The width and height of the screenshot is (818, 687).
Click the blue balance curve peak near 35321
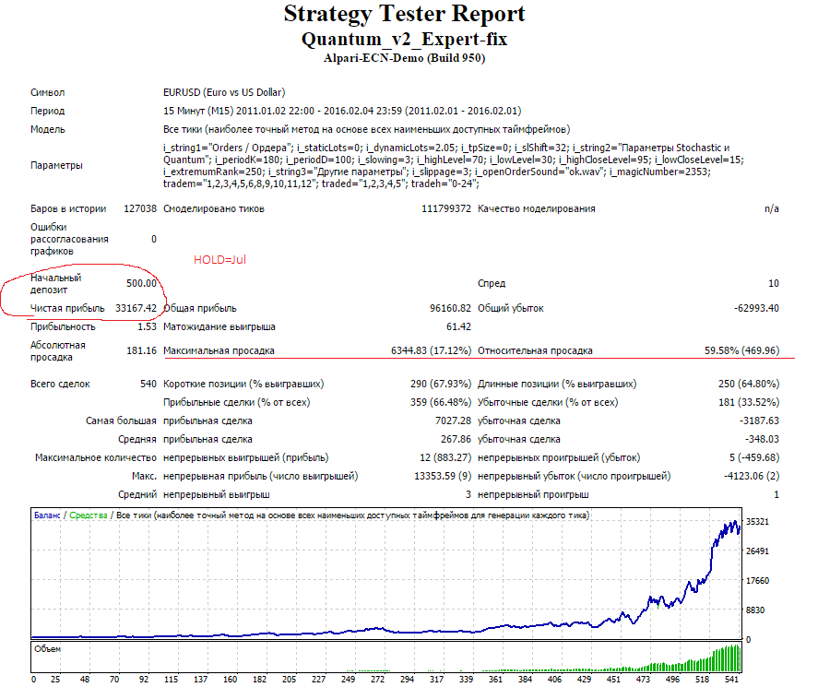[735, 522]
